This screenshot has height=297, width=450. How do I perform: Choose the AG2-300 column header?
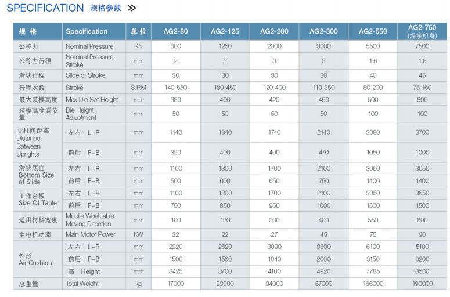coord(323,31)
